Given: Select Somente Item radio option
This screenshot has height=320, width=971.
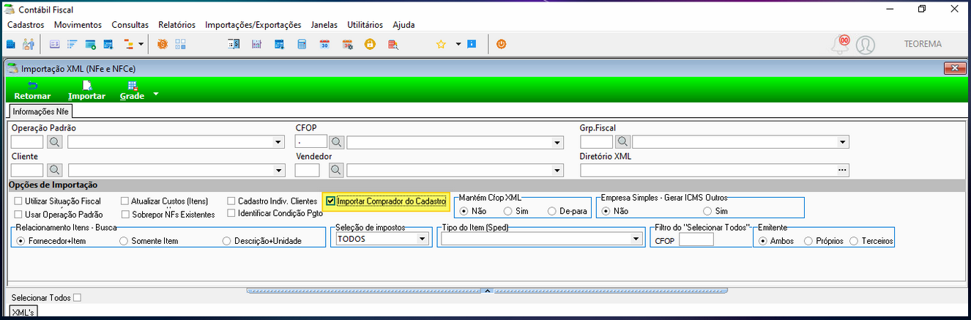Looking at the screenshot, I should click(x=124, y=240).
